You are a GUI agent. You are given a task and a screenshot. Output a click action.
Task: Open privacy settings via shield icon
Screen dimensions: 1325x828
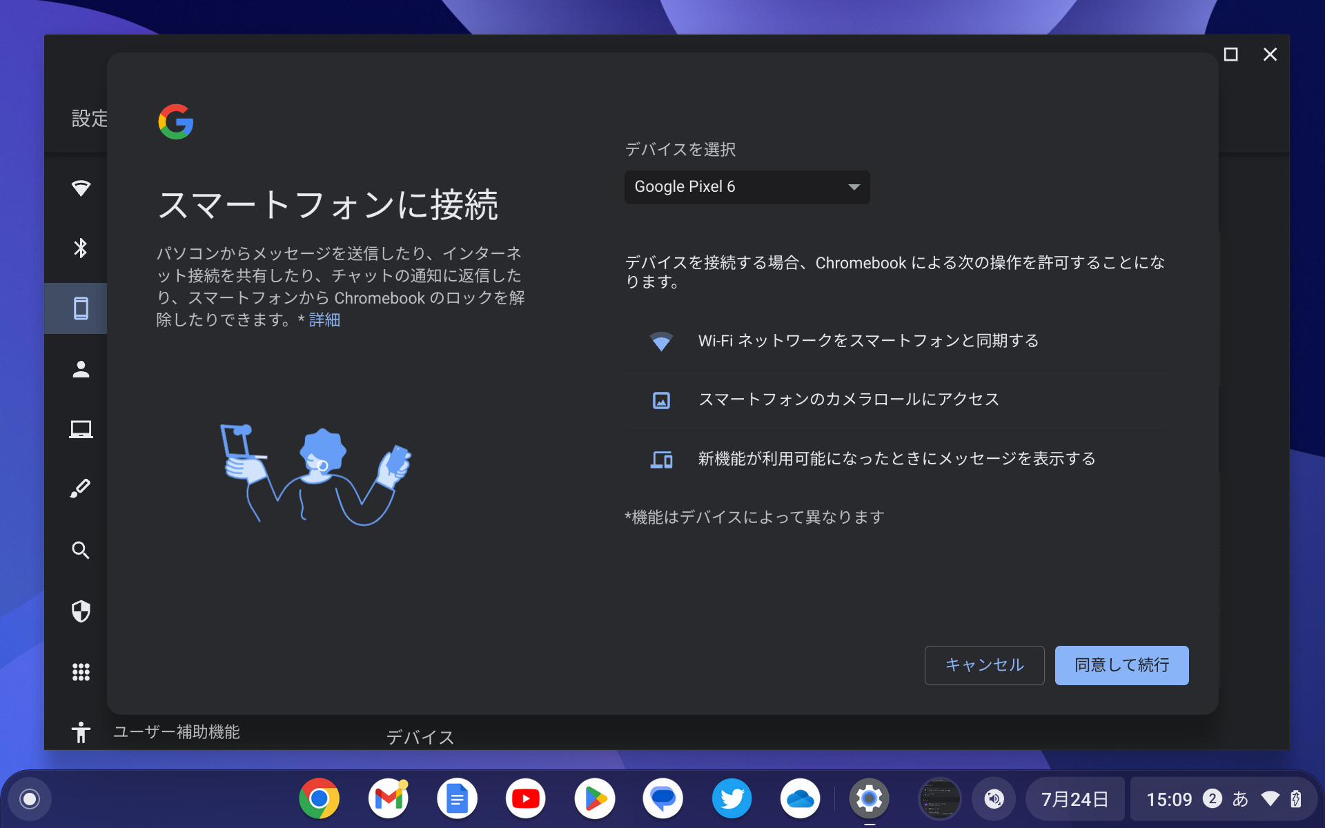click(x=81, y=611)
